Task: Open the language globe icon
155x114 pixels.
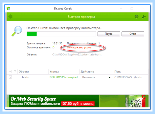Action: pos(136,17)
